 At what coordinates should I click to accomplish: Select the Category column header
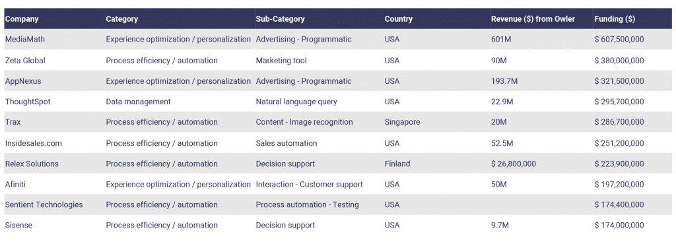tap(122, 19)
